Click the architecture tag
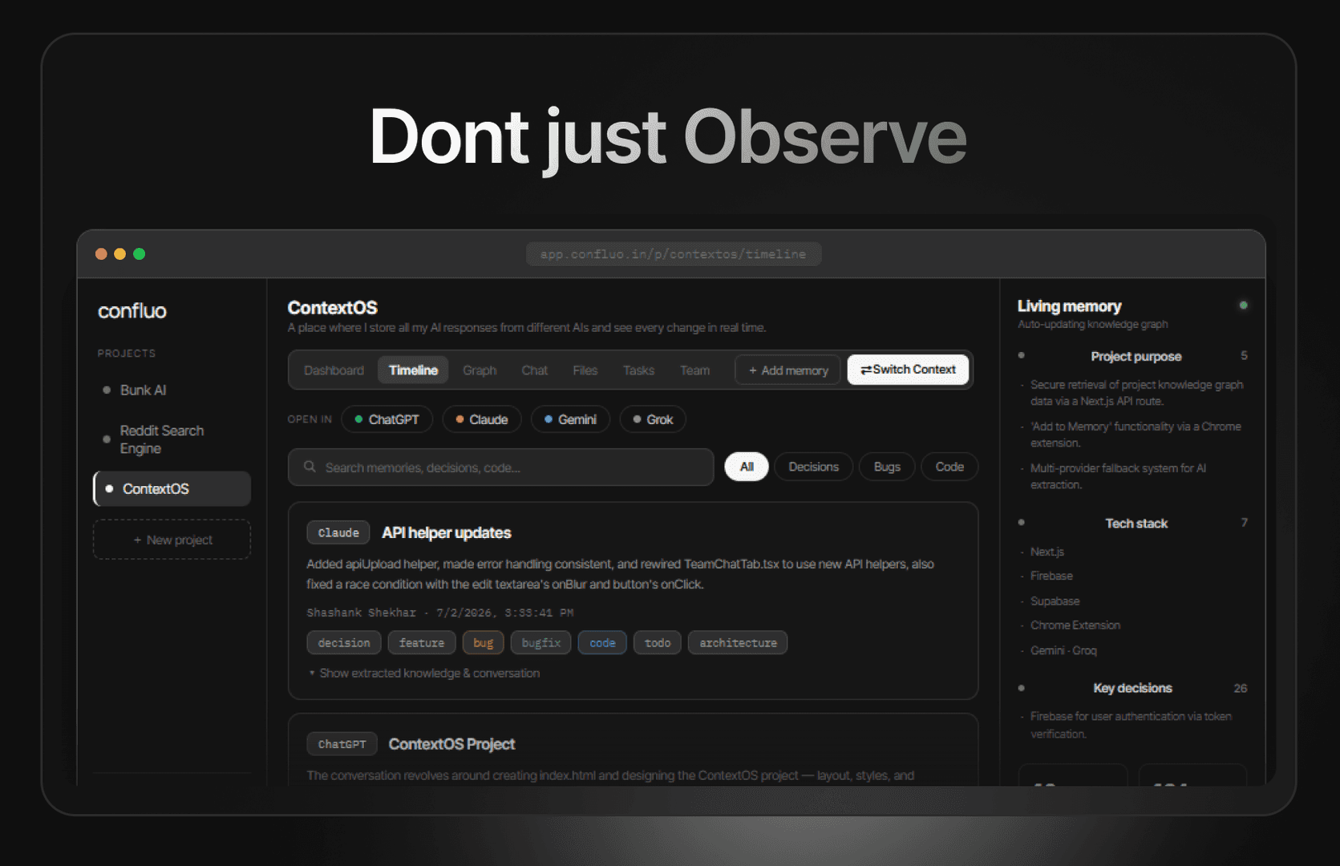 click(x=738, y=643)
